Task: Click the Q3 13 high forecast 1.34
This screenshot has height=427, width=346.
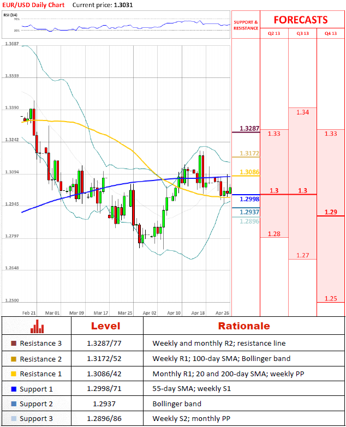Action: 303,112
